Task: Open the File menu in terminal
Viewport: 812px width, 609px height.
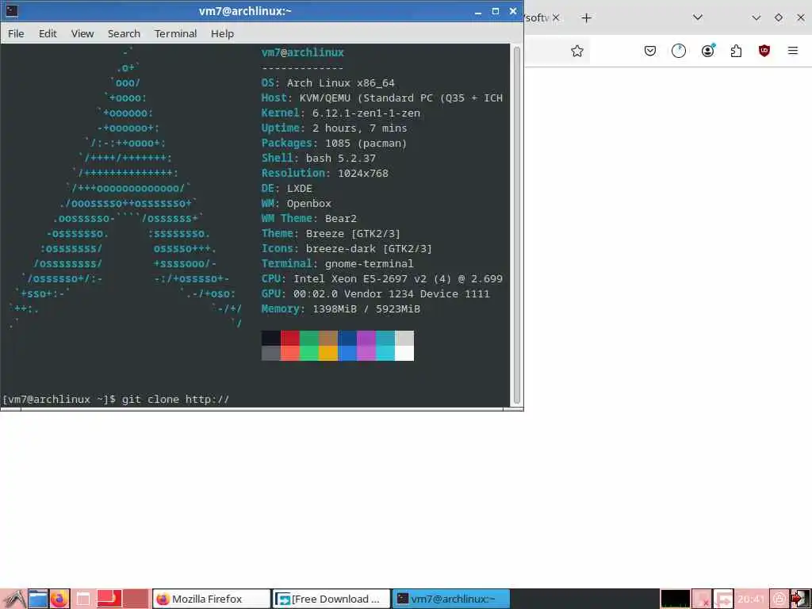Action: click(16, 33)
